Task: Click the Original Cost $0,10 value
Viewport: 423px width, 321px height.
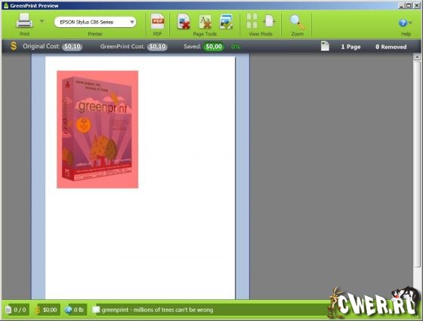Action: click(73, 47)
